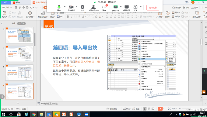
Task: Click the fit-to-window zoom icon
Action: [x=169, y=109]
